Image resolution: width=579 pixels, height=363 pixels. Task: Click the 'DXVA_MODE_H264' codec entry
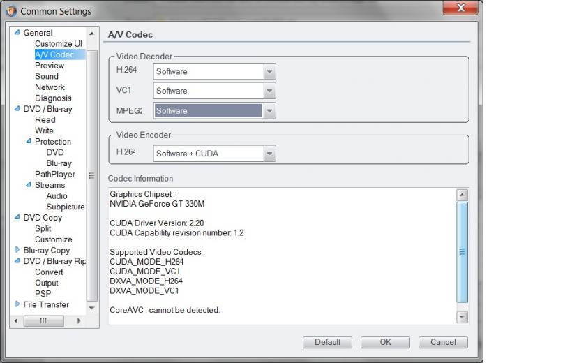click(x=146, y=281)
